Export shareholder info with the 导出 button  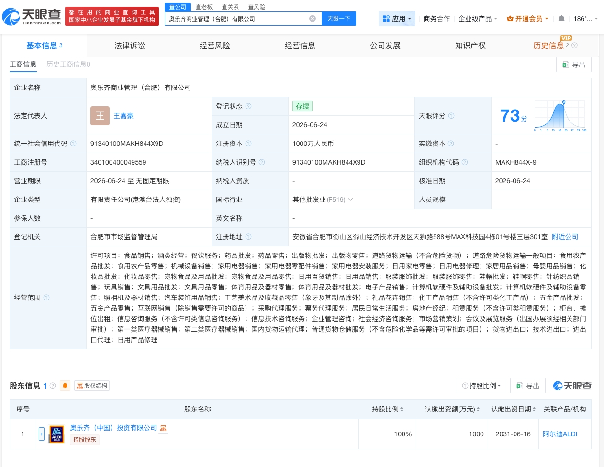[527, 386]
